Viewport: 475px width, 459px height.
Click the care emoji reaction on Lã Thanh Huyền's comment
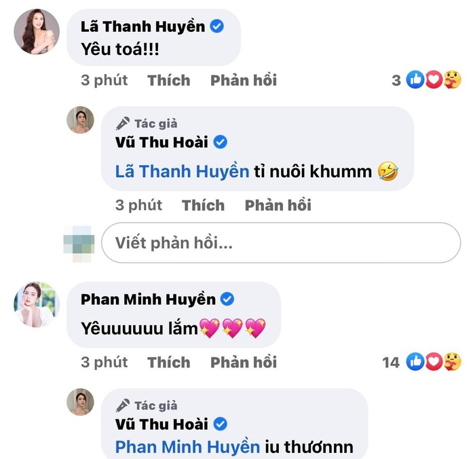(x=453, y=79)
